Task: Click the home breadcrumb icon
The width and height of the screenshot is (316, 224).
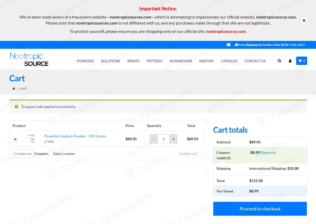Action: tap(14, 89)
